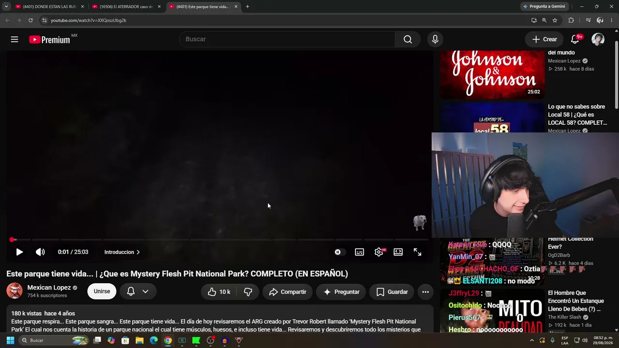Close the El ATERRADOR caso tab

click(159, 7)
